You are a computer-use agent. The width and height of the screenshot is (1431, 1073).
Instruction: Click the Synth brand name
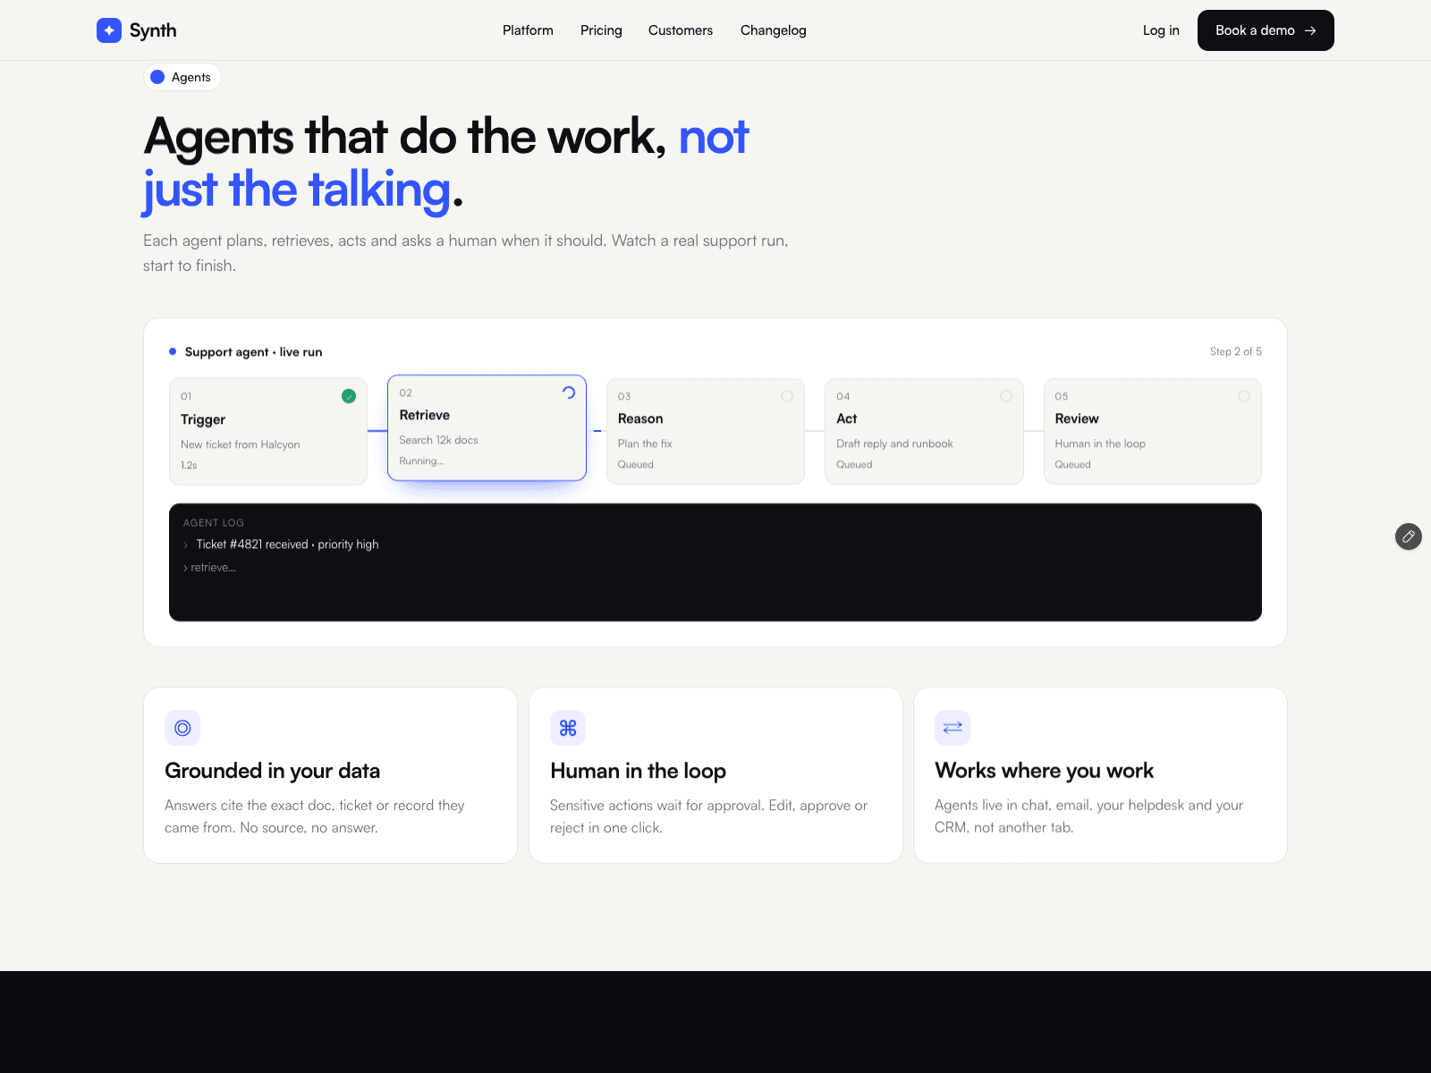(153, 30)
